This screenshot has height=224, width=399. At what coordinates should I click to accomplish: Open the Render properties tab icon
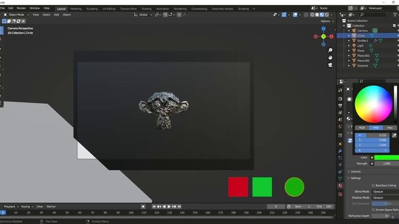point(340,99)
